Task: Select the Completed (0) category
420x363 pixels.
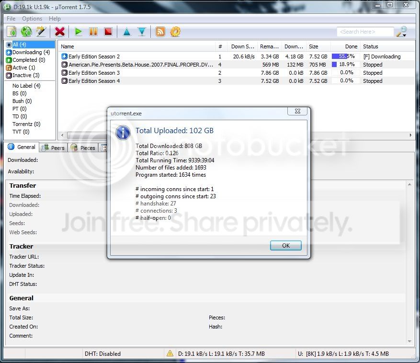Action: [x=26, y=60]
